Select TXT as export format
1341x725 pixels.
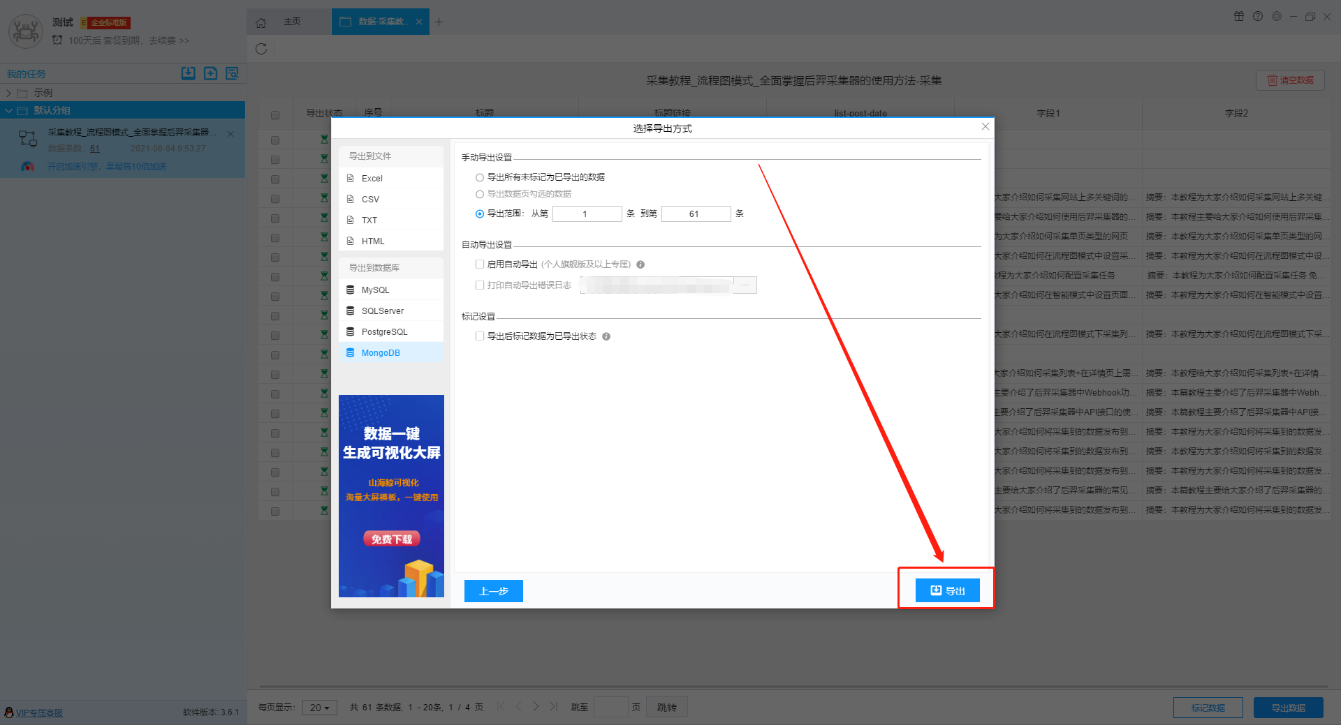click(x=391, y=220)
